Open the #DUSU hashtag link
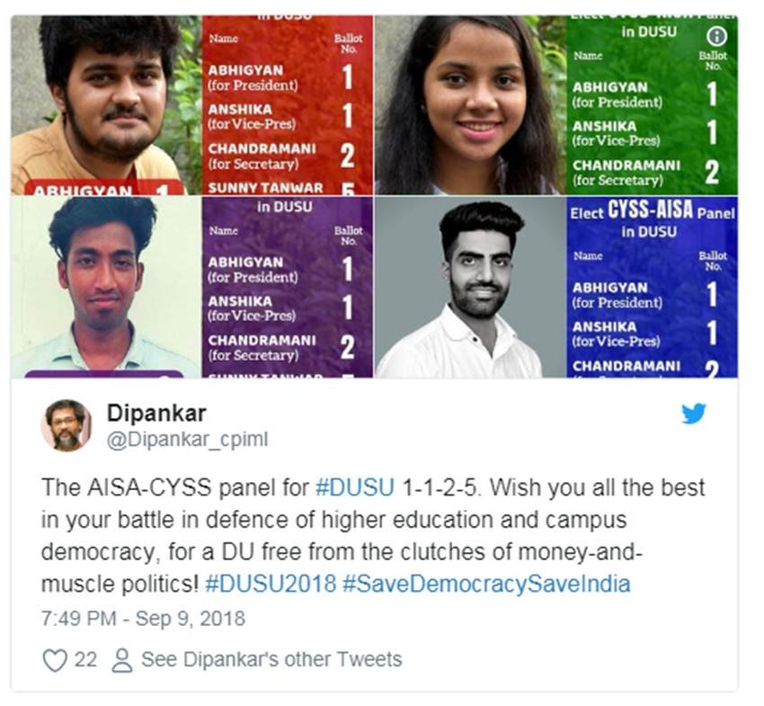This screenshot has height=706, width=764. 355,487
